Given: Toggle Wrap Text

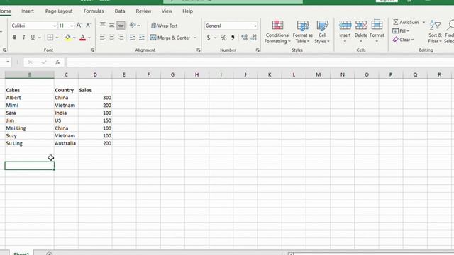Looking at the screenshot, I should click(x=164, y=25).
